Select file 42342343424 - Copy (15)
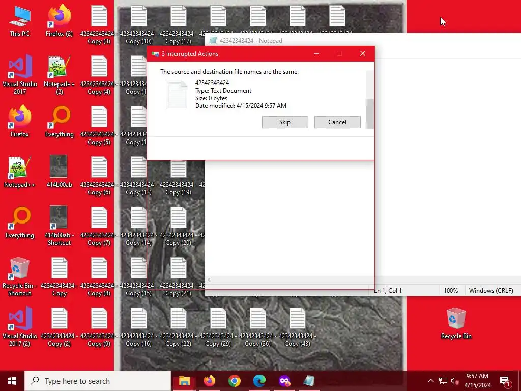The width and height of the screenshot is (521, 391). (138, 277)
